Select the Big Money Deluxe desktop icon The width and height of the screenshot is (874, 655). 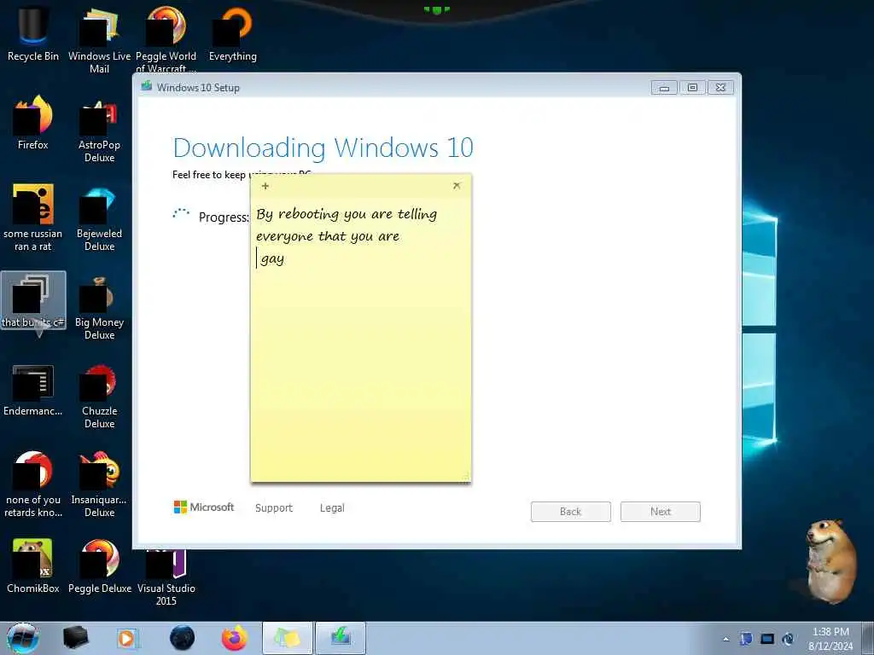click(x=99, y=308)
